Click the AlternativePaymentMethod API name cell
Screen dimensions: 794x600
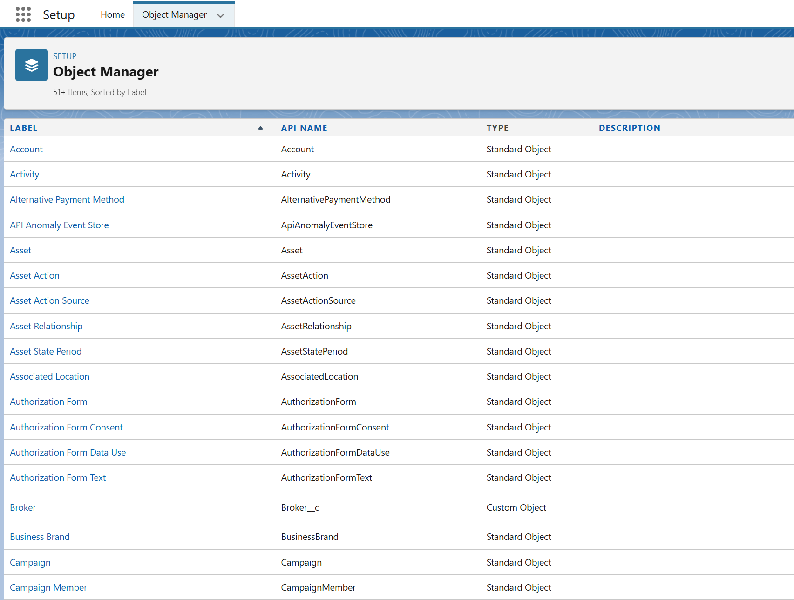coord(336,199)
